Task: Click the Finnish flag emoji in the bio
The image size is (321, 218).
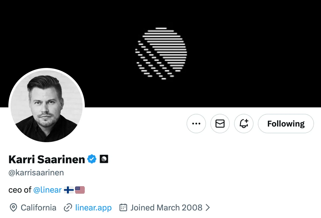Action: 69,190
